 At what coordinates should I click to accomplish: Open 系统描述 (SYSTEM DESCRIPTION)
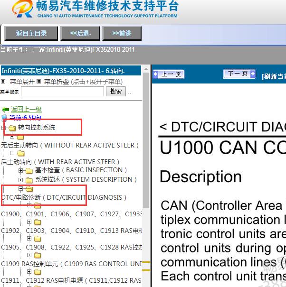click(86, 179)
